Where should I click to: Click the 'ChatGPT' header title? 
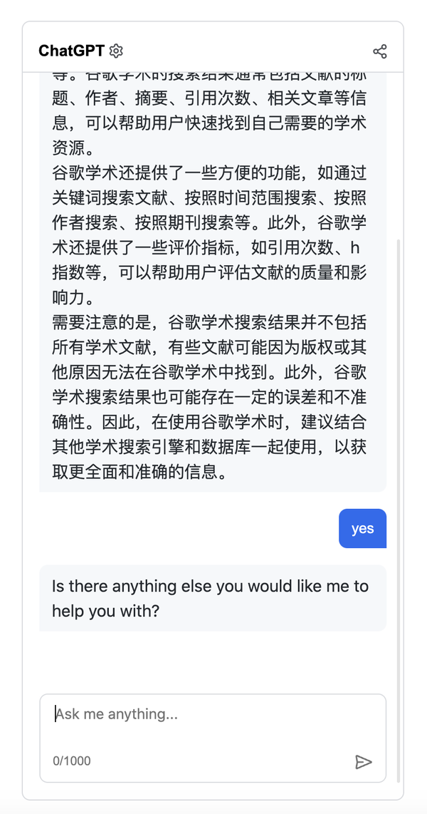pos(70,51)
